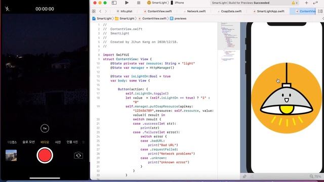Switch to the first ContentView.swift tab
The width and height of the screenshot is (324, 182).
click(157, 11)
